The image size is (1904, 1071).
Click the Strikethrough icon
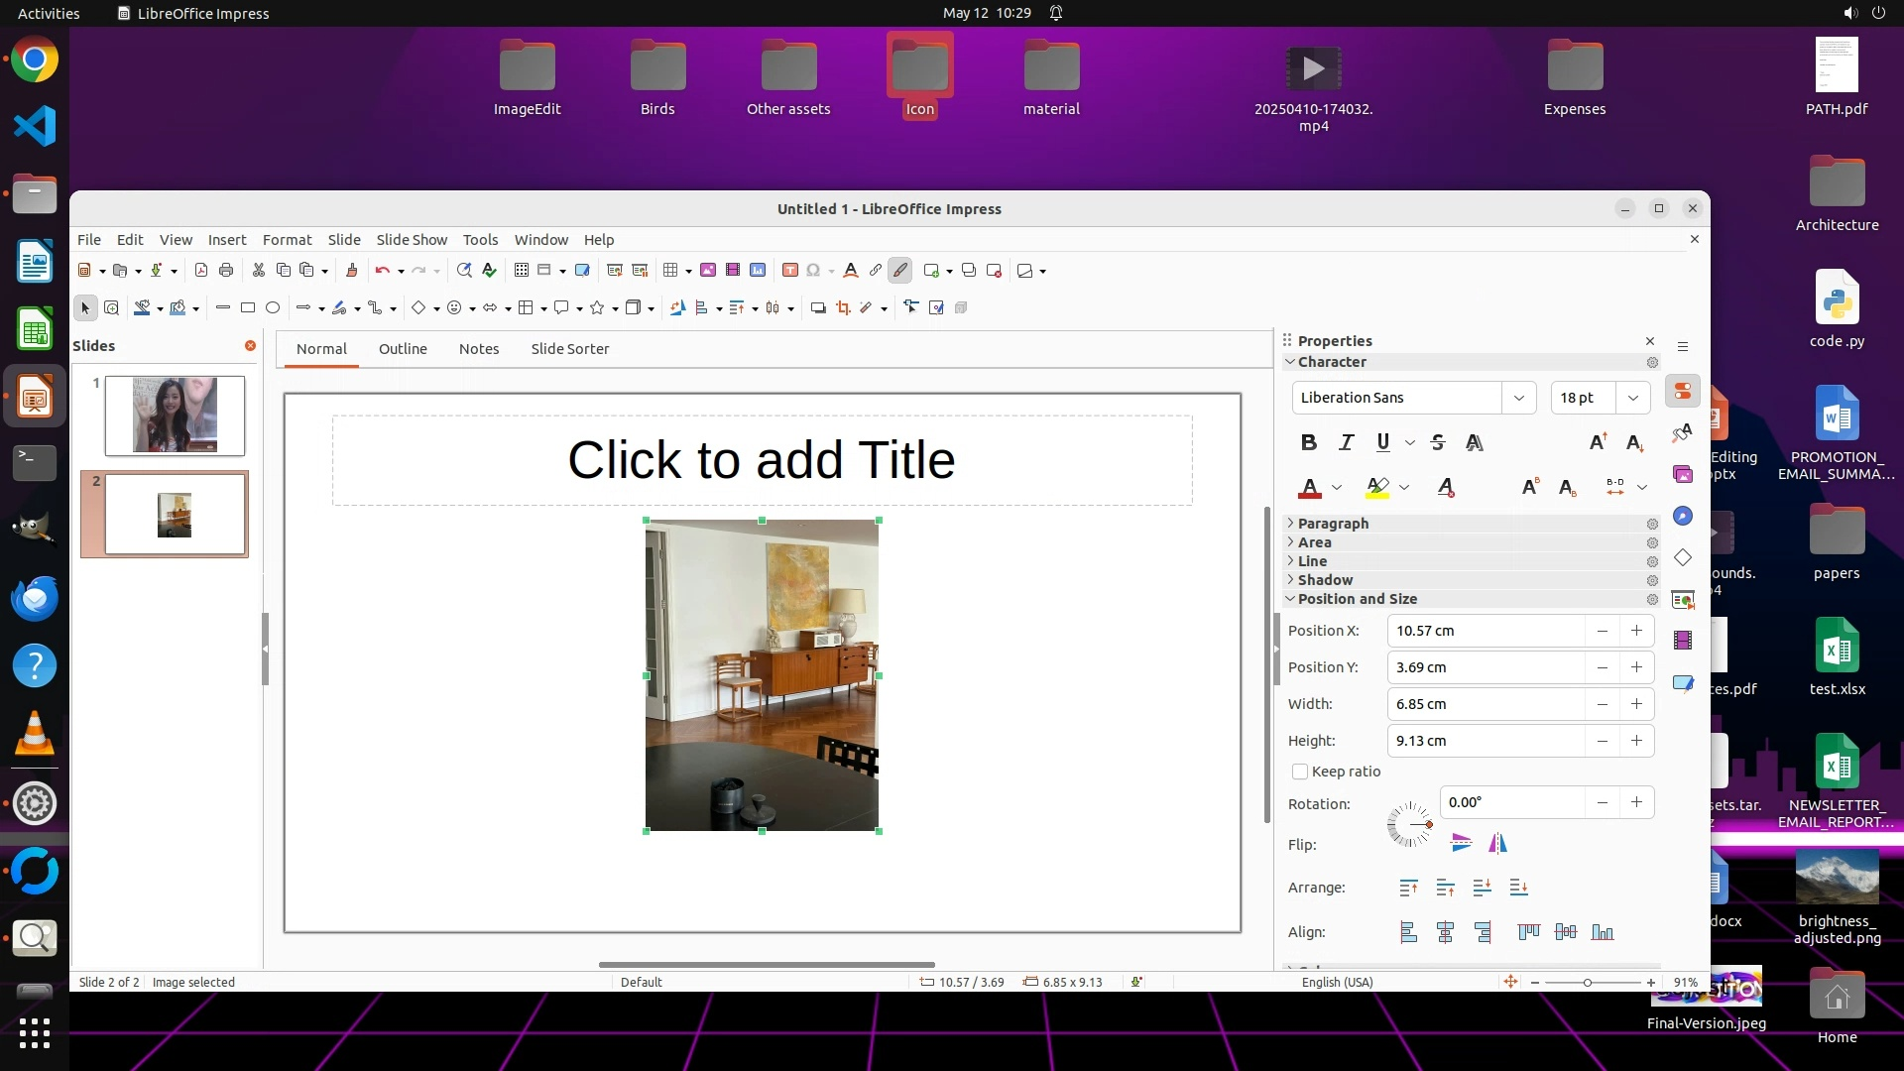tap(1438, 443)
